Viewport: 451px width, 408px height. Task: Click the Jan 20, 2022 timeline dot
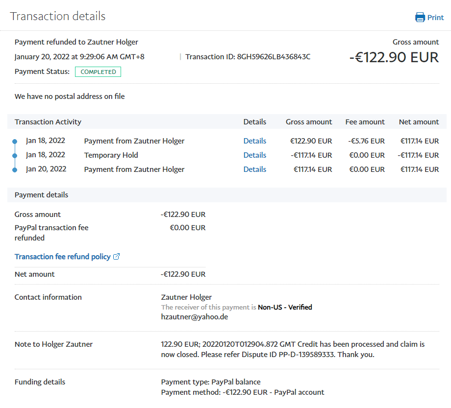[15, 170]
